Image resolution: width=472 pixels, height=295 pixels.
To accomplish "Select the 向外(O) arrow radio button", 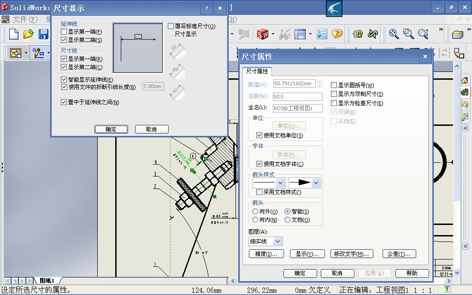I will [255, 211].
